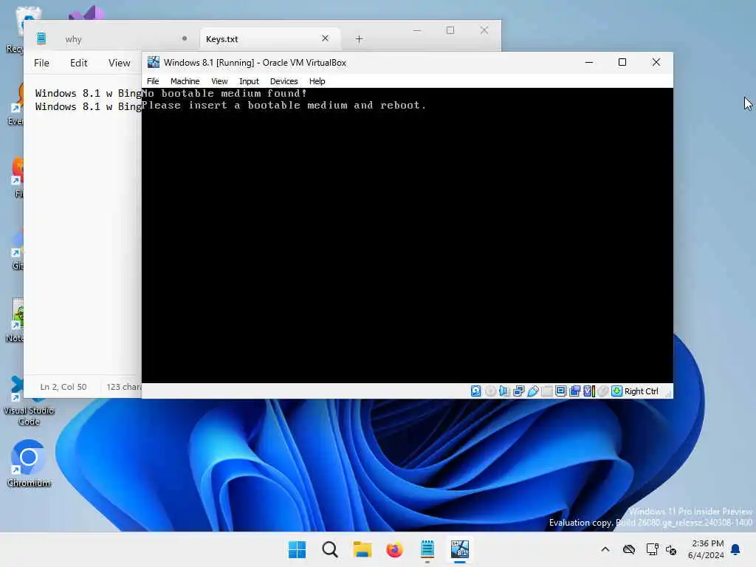Open the VirtualBox Input menu
The image size is (756, 567).
coord(249,81)
